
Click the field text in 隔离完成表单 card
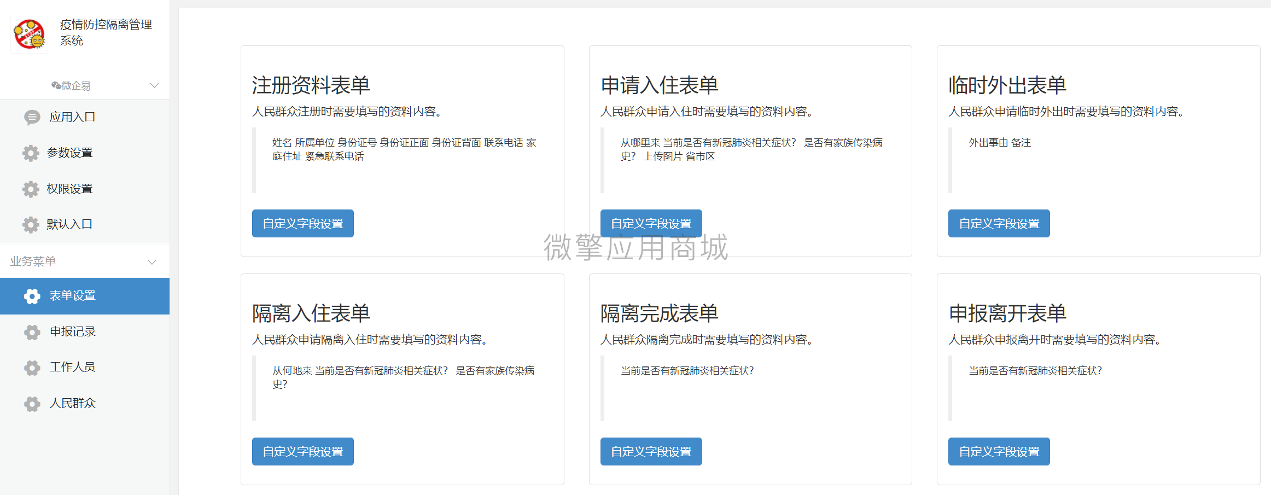pyautogui.click(x=687, y=371)
